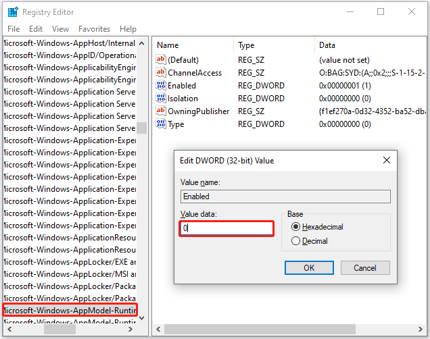Click the tree pane scroll-up arrow
The height and width of the screenshot is (339, 430).
[142, 43]
